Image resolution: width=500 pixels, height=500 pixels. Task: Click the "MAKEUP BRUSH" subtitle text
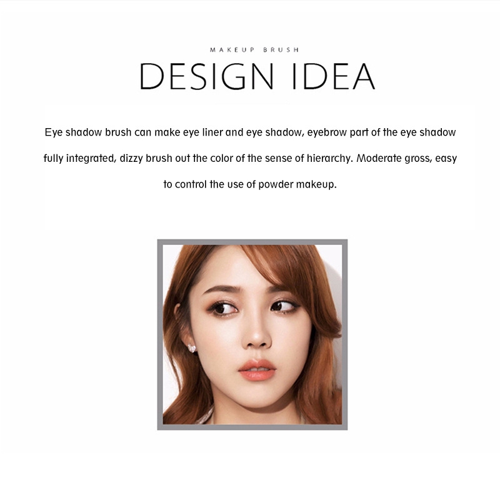[254, 50]
